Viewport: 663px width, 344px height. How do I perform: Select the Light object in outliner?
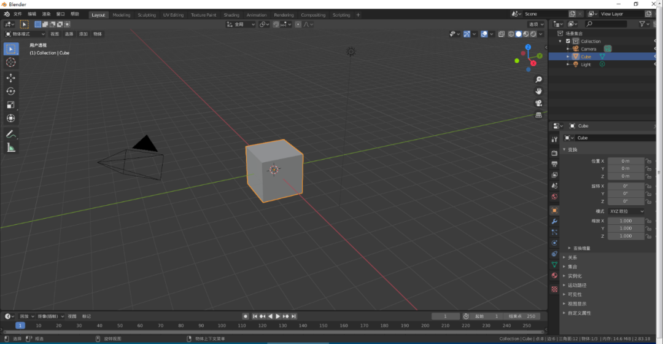[586, 64]
